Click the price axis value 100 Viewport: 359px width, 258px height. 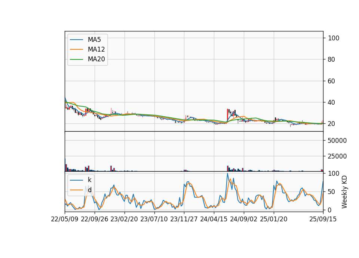334,38
